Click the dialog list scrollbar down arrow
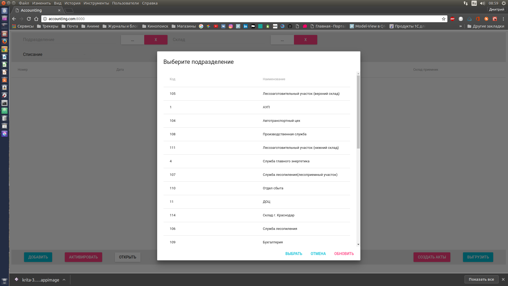 (x=358, y=244)
